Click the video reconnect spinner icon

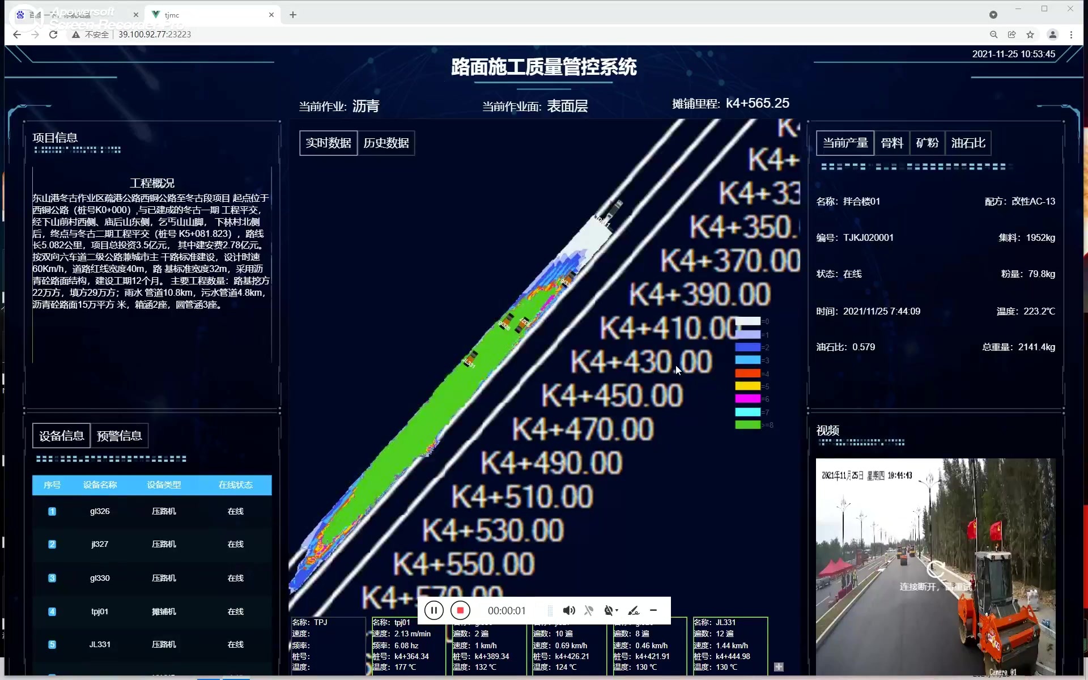coord(935,569)
